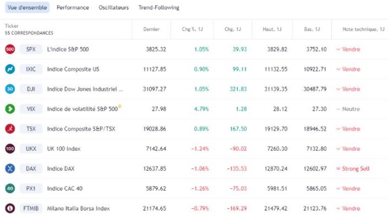Click the green CAC 40 PX1 logo icon
Image resolution: width=388 pixels, height=215 pixels.
[x=10, y=188]
